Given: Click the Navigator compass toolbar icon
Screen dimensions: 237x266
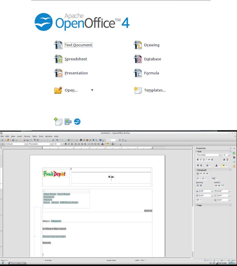Looking at the screenshot, I should (84, 140).
